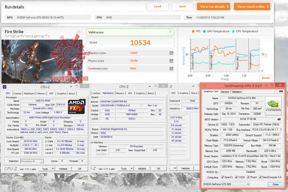This screenshot has width=288, height=192.
Task: Click the AMD FX logo in CPU-Z
Action: (76, 107)
